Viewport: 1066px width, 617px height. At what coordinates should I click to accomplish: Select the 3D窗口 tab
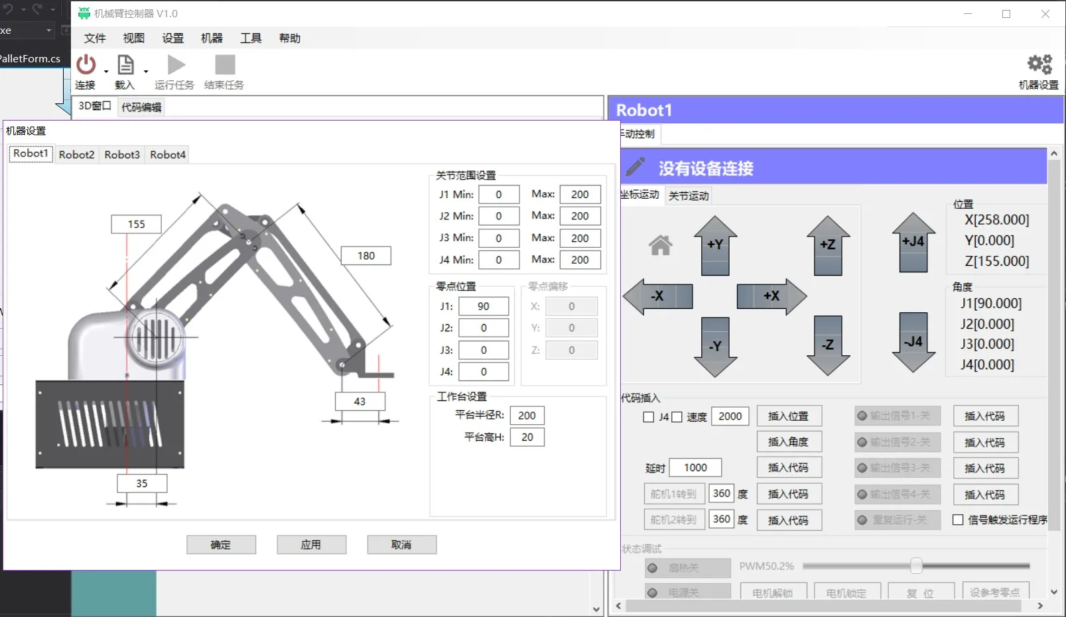click(94, 106)
